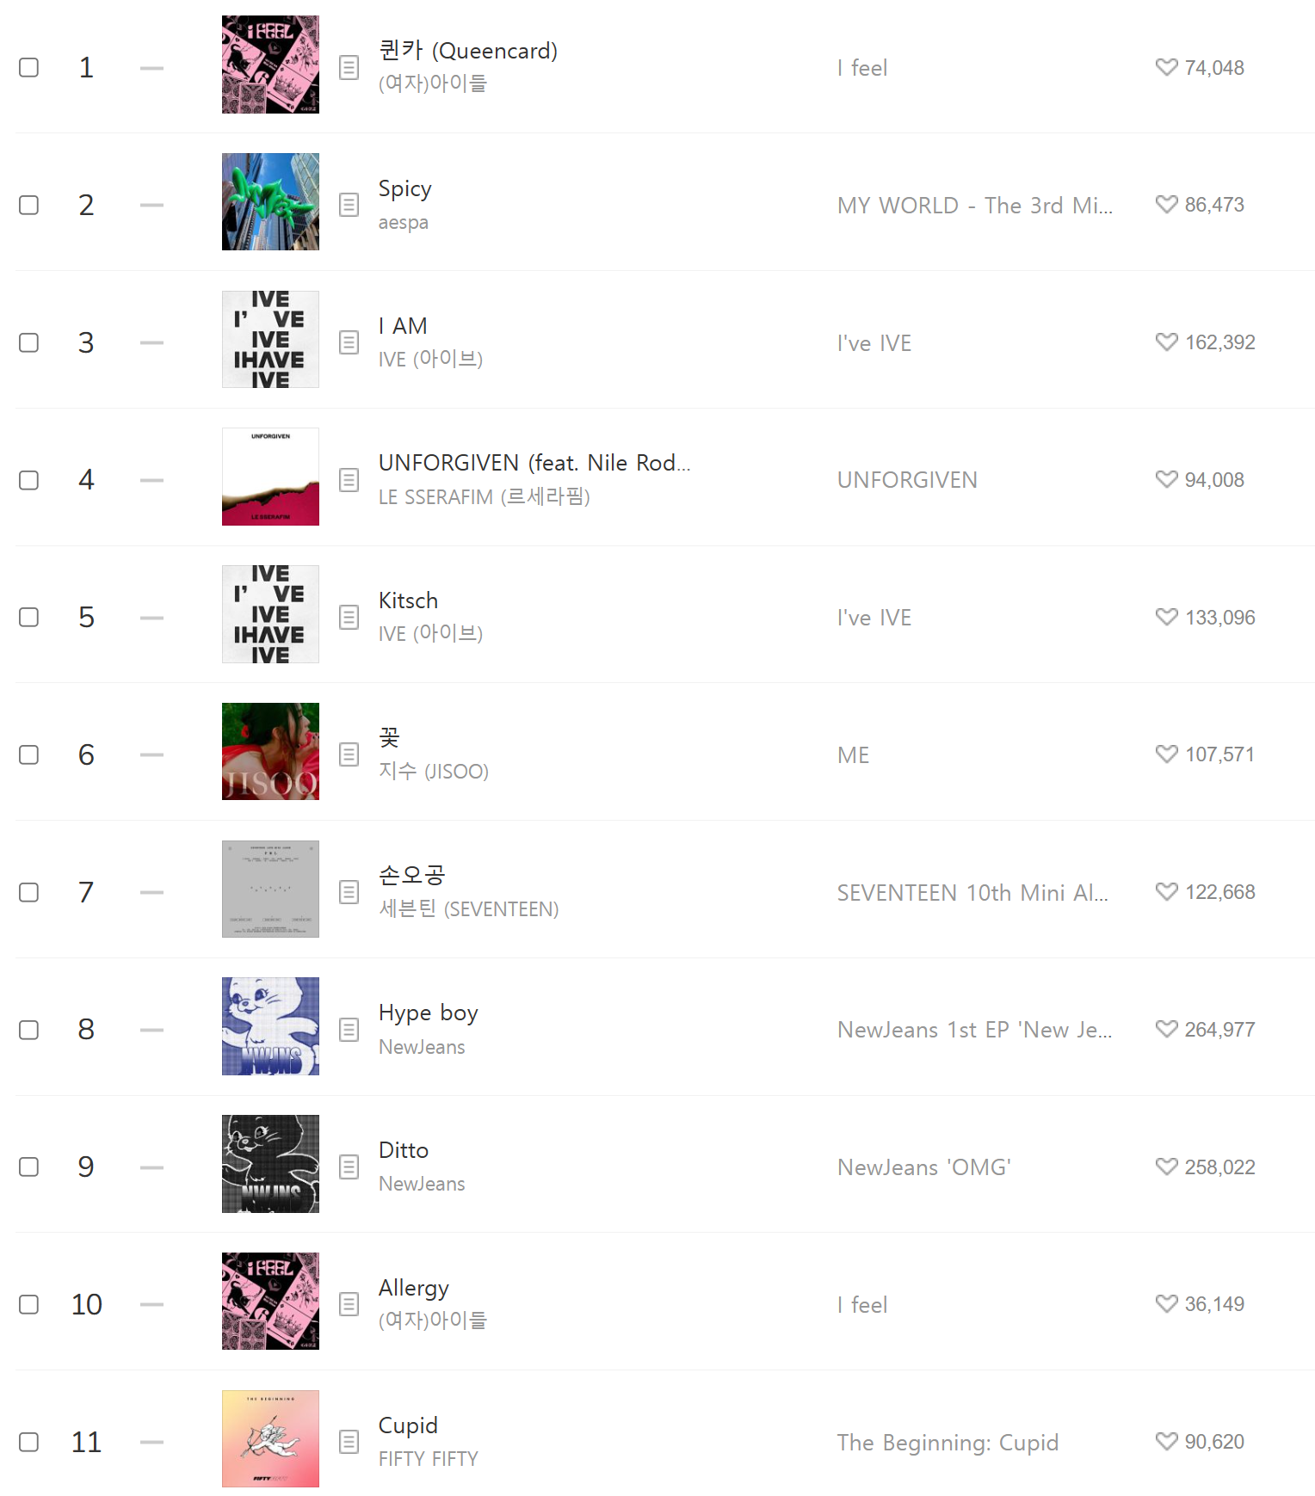
Task: Like the song Queencard via heart icon
Action: tap(1167, 67)
